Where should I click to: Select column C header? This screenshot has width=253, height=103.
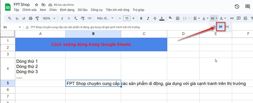[x=144, y=34]
